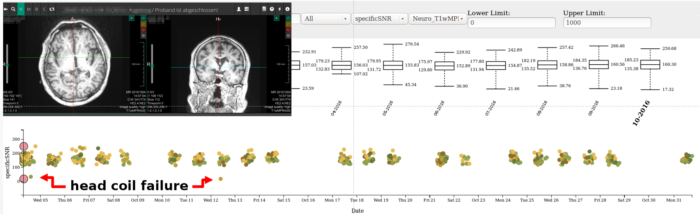Click the loop/refresh arrows icon
Screen dimensions: 700x214
click(52, 9)
